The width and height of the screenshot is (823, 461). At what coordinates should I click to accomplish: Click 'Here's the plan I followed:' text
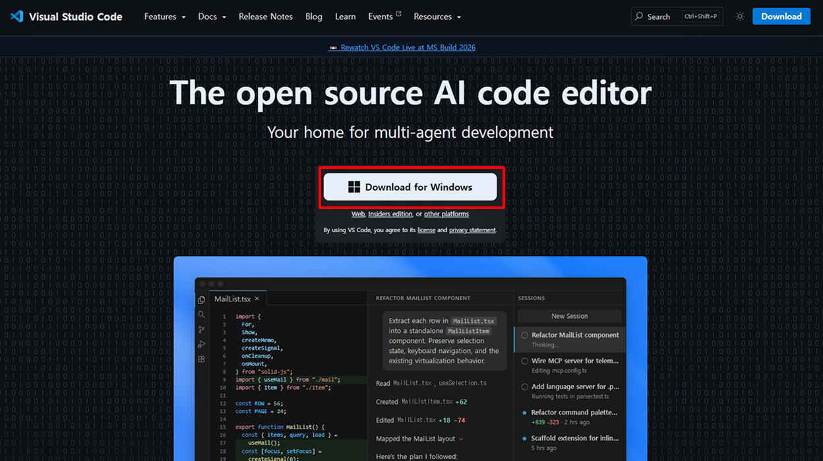pyautogui.click(x=418, y=456)
